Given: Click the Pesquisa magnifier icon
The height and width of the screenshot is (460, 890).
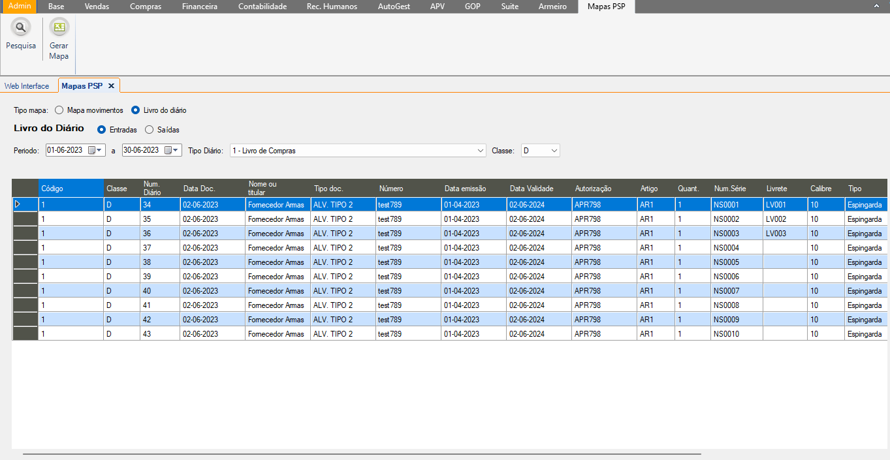Looking at the screenshot, I should point(21,28).
